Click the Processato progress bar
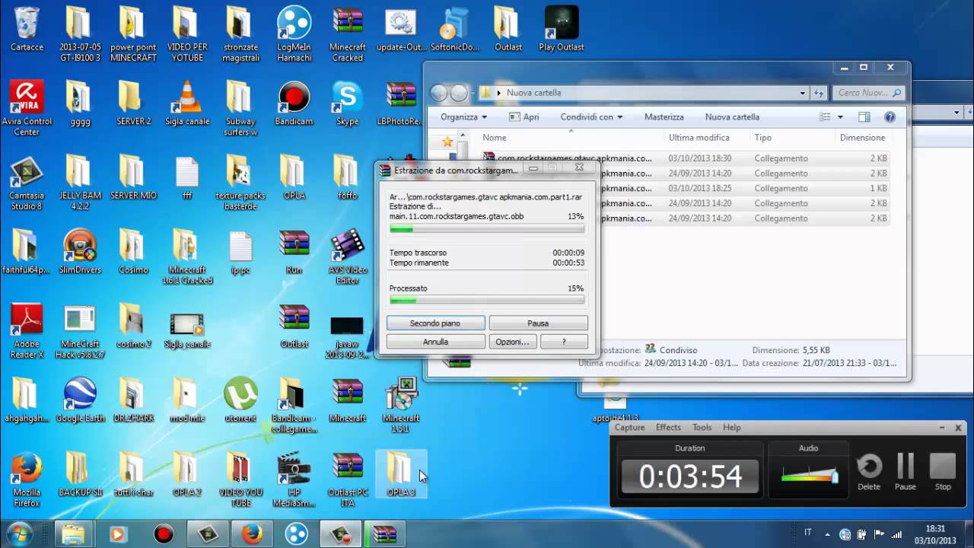974x548 pixels. (487, 300)
